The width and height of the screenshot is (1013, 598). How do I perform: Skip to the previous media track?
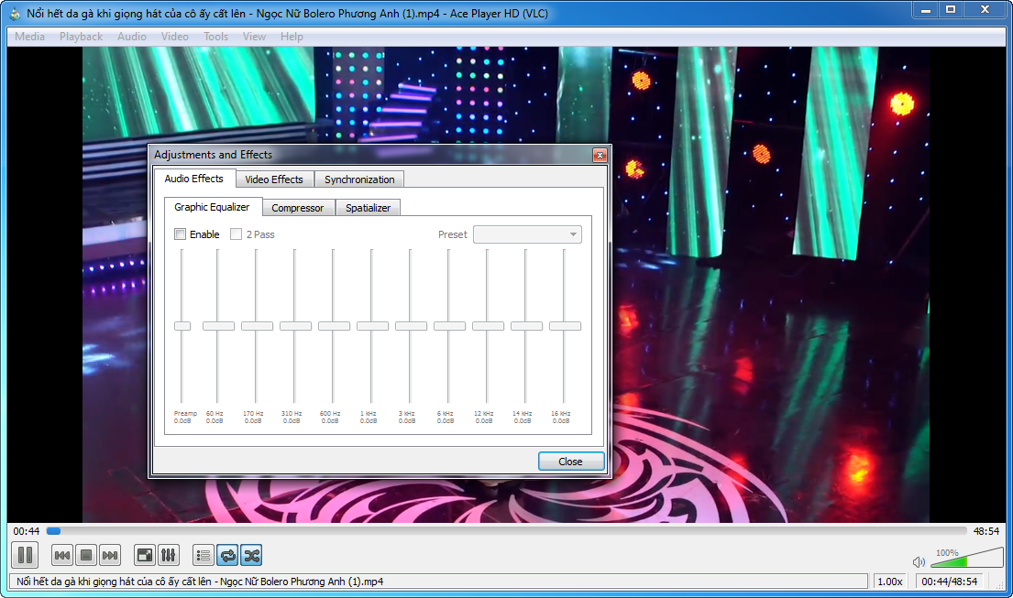[62, 555]
